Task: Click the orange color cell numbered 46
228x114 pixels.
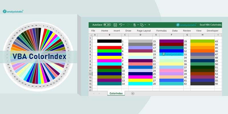Action: (x=202, y=51)
